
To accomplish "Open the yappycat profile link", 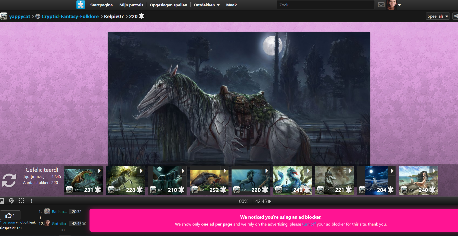I will tap(20, 16).
